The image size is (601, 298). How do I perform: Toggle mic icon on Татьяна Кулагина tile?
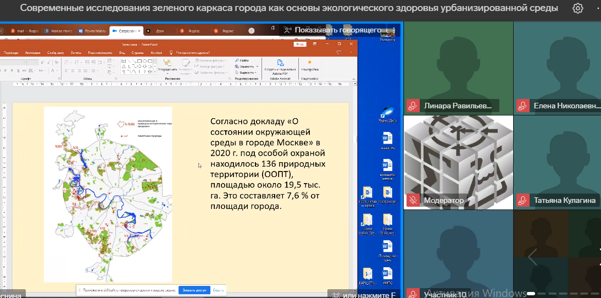point(522,201)
